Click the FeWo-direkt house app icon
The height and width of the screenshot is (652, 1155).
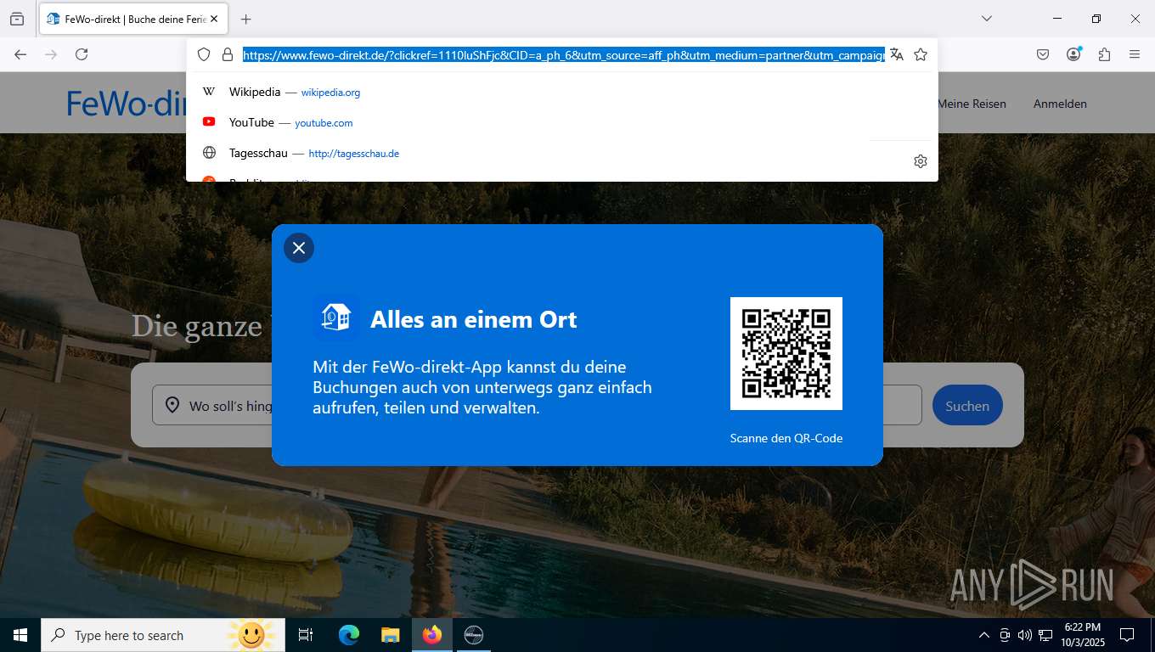pos(335,318)
